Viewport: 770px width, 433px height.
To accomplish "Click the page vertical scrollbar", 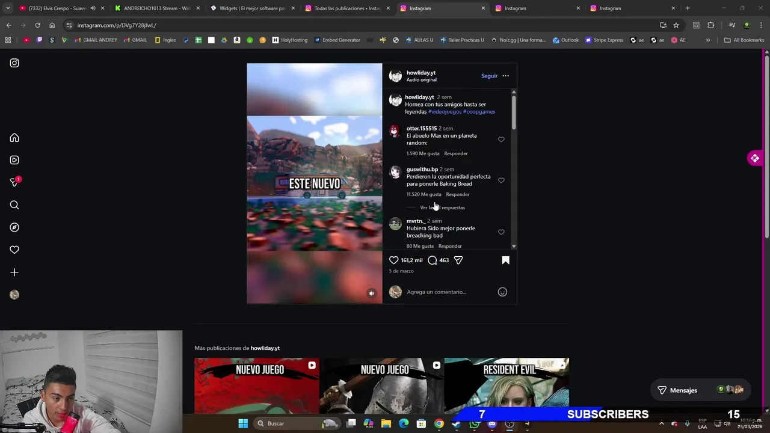I will pos(766,147).
